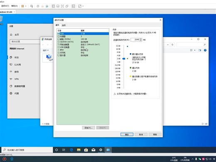Viewport: 216px width, 162px height.
Task: Expand the stretch display dropdown arrow
Action: pyautogui.click(x=83, y=6)
